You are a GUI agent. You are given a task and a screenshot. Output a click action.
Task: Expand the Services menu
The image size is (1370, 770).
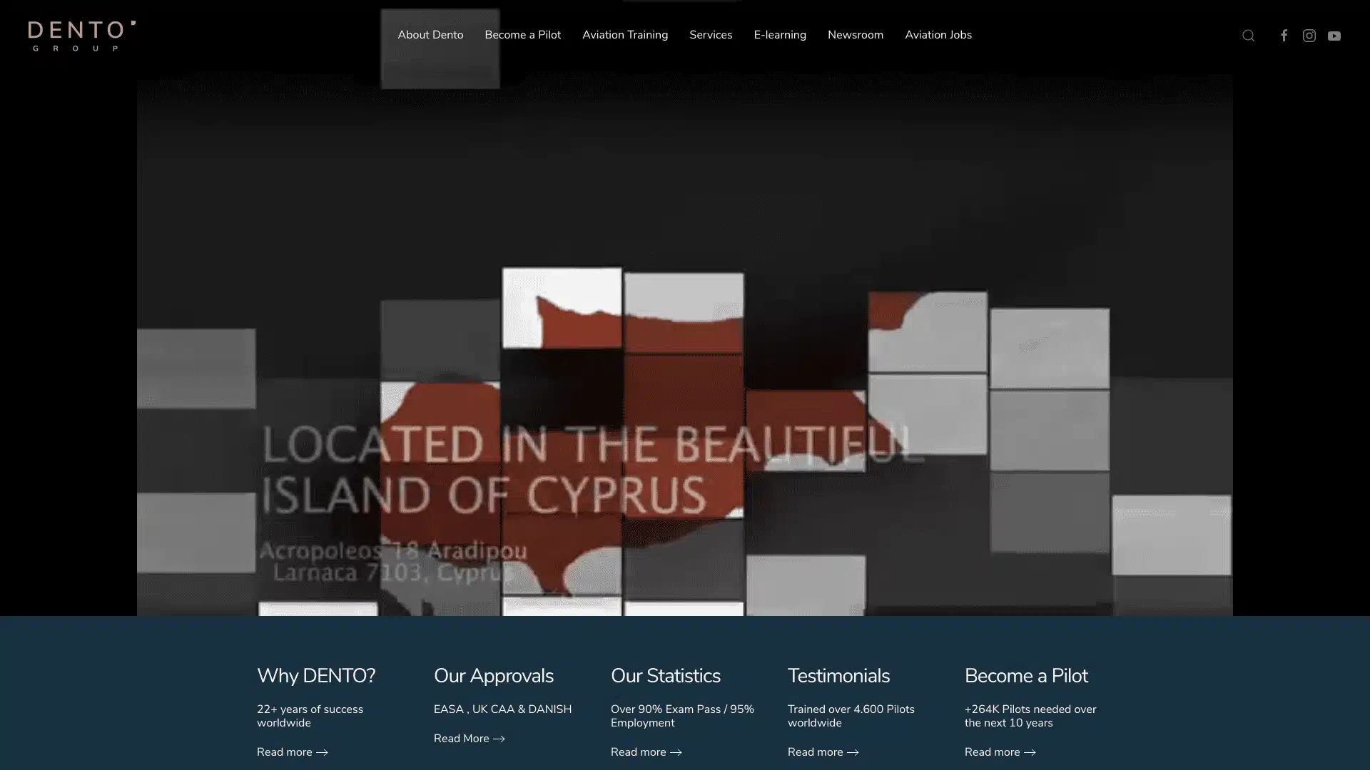click(x=710, y=35)
